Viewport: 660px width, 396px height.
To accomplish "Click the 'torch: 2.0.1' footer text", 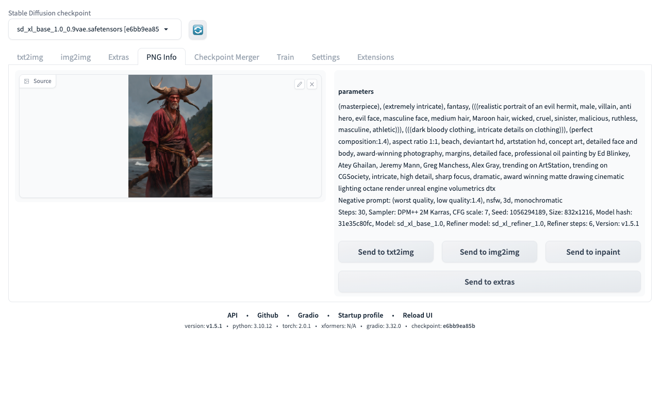I will [296, 326].
